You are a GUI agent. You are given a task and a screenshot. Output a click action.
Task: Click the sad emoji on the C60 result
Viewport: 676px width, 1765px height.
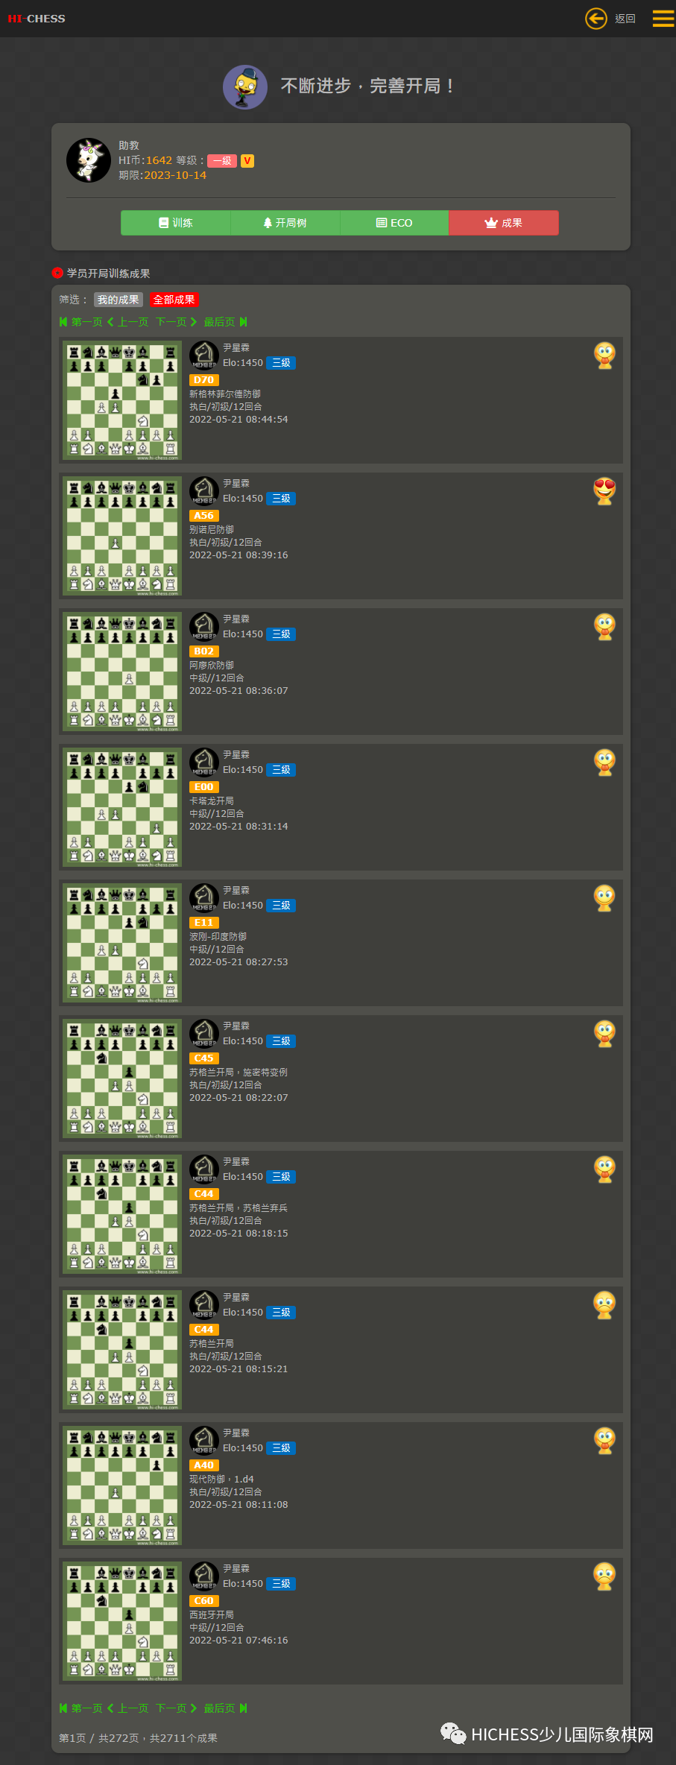coord(604,1576)
